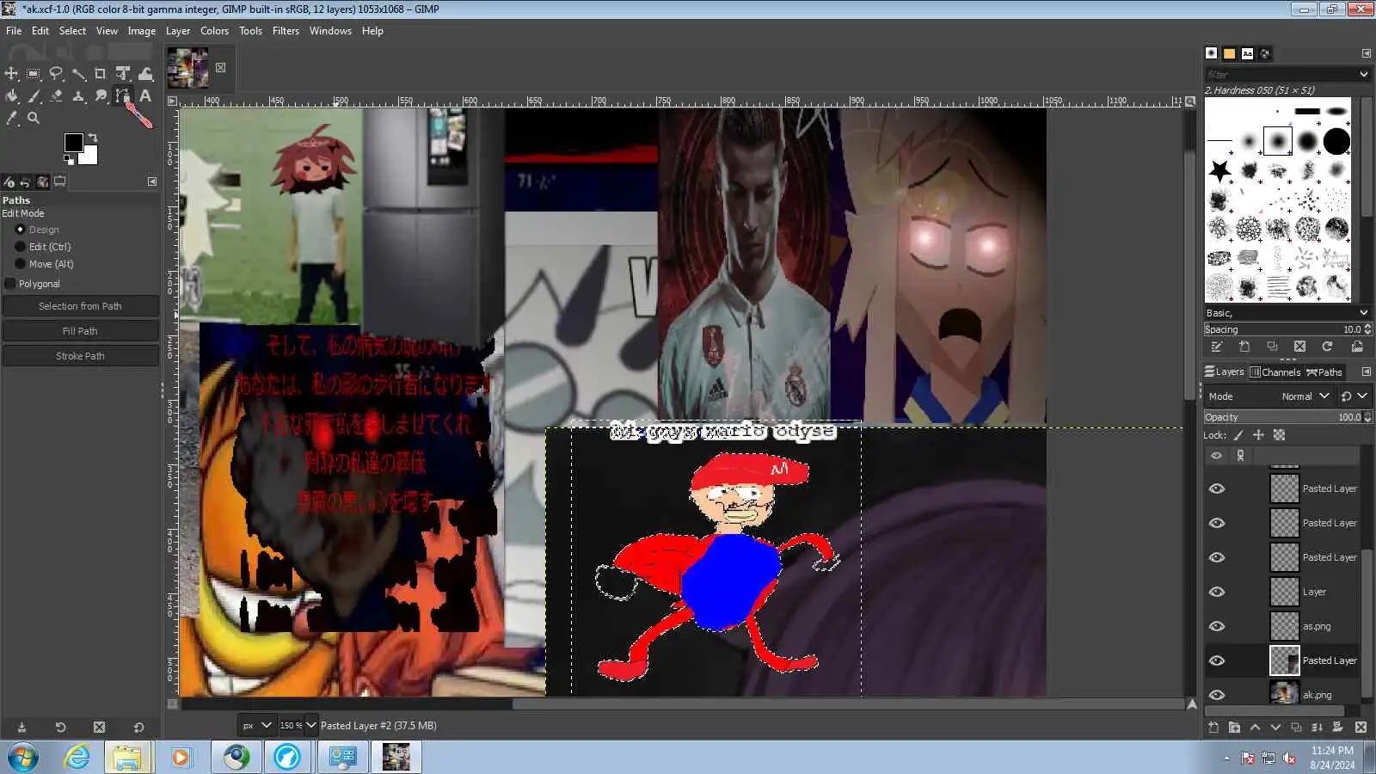Select the Eraser tool
This screenshot has height=774, width=1376.
coord(56,96)
